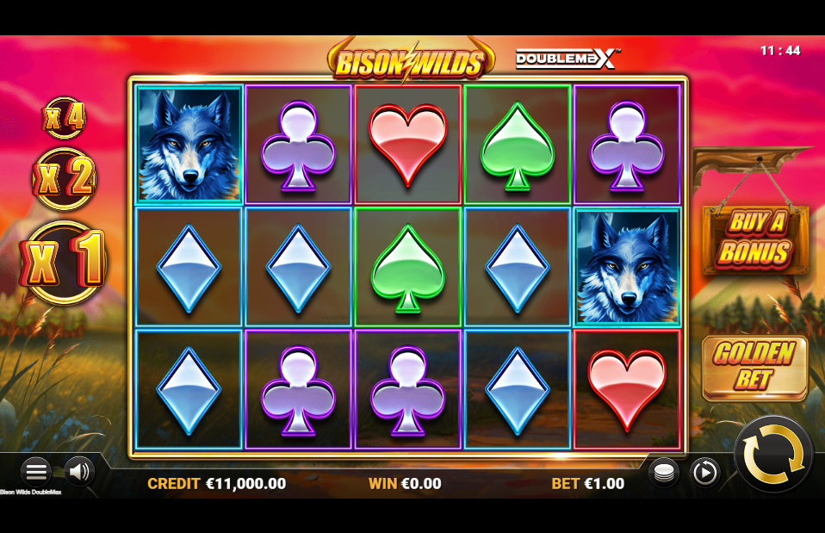Click the wolf symbol in the first reel

click(189, 144)
